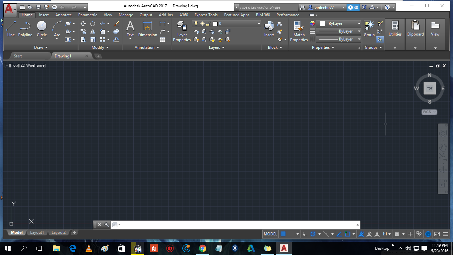
Task: Switch to the Annotate ribbon tab
Action: coord(63,15)
